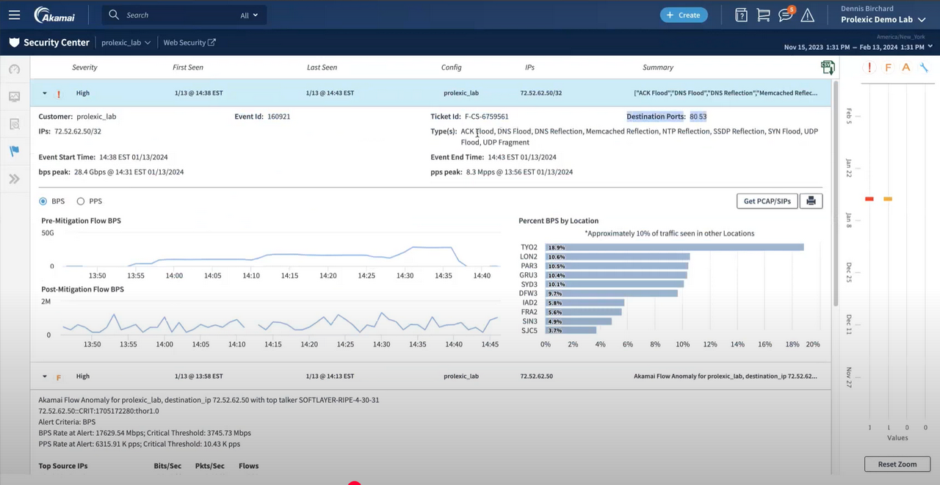The image size is (940, 485).
Task: Select the BPS radio button
Action: (43, 200)
